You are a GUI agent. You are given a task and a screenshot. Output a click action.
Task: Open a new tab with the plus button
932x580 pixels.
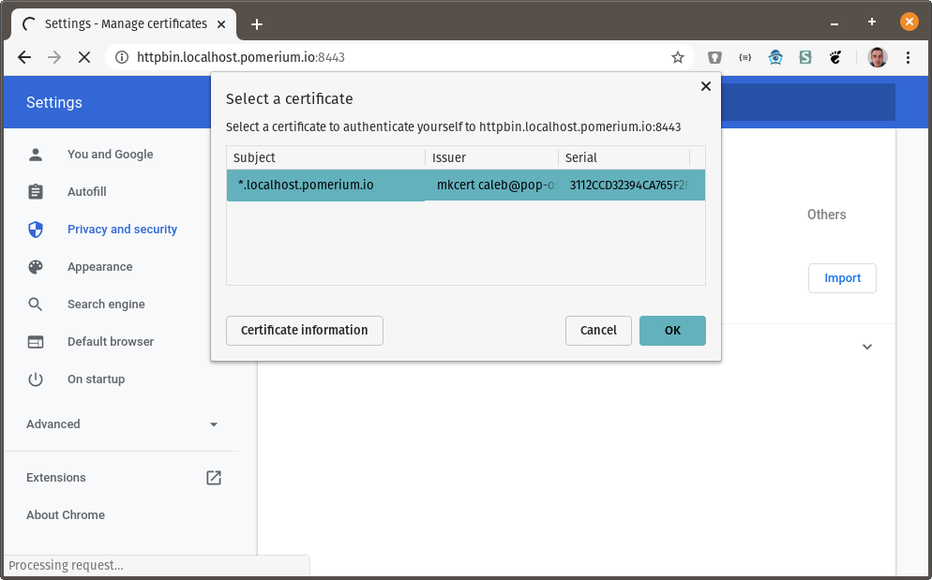coord(257,24)
